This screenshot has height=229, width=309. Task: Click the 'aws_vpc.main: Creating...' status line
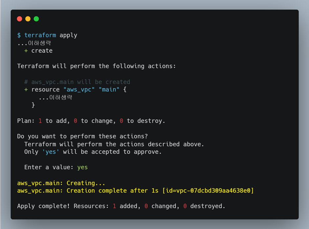point(61,183)
